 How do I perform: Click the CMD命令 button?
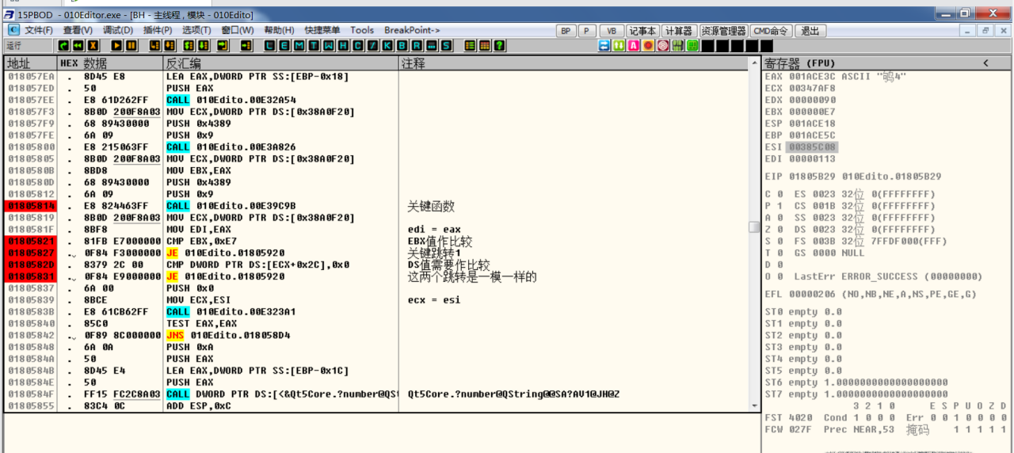pyautogui.click(x=772, y=31)
